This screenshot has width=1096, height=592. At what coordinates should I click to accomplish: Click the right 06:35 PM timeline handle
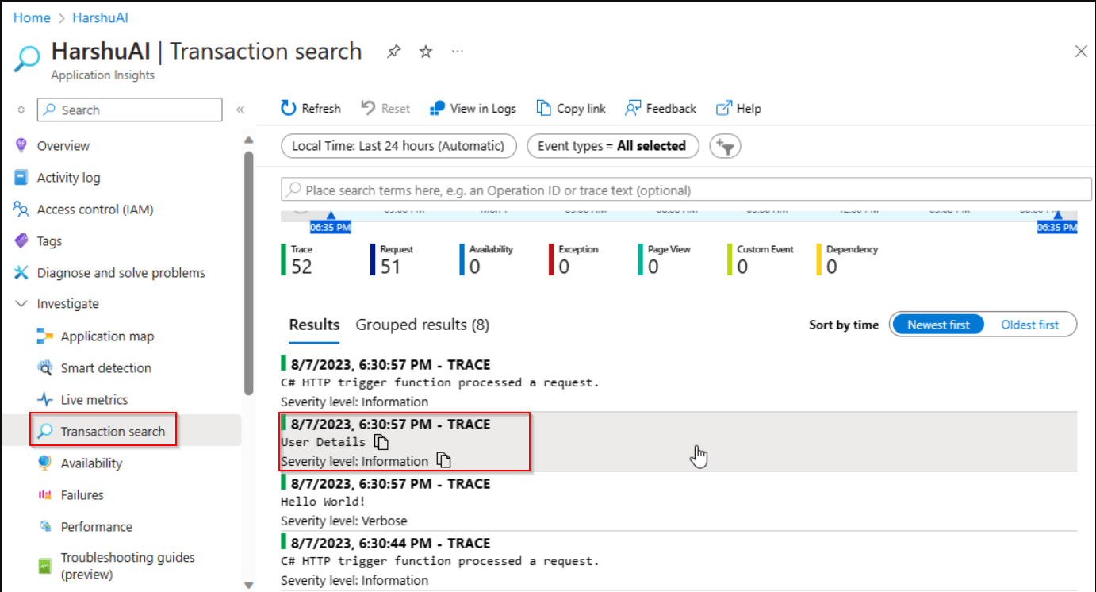(1057, 224)
